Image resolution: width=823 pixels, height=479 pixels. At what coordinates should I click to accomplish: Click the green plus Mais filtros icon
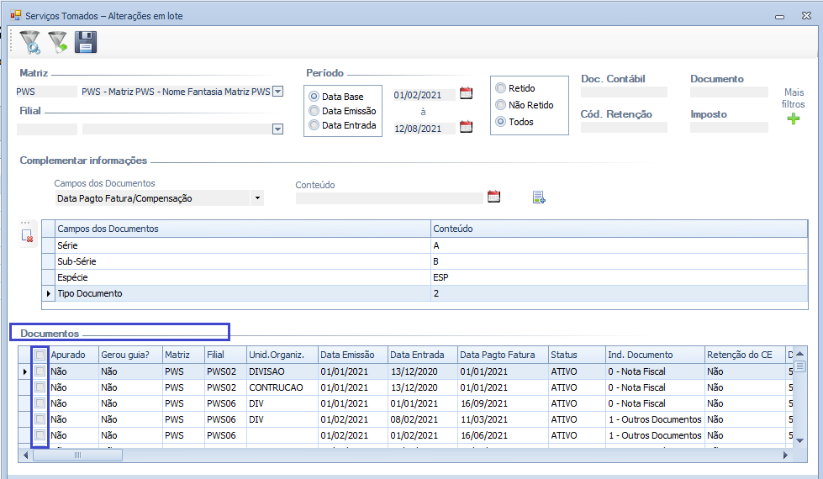pyautogui.click(x=793, y=119)
